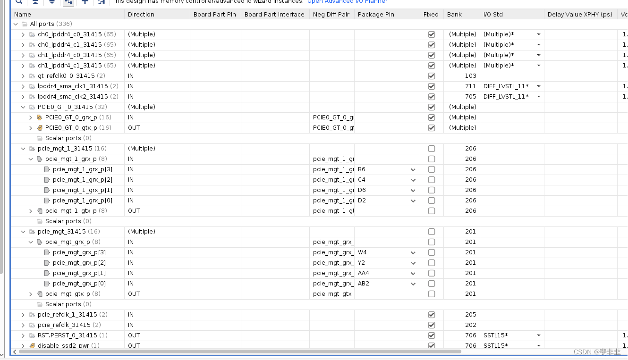
Task: Click the PCIE0_GT_0_31415 interface icon
Action: coord(32,107)
